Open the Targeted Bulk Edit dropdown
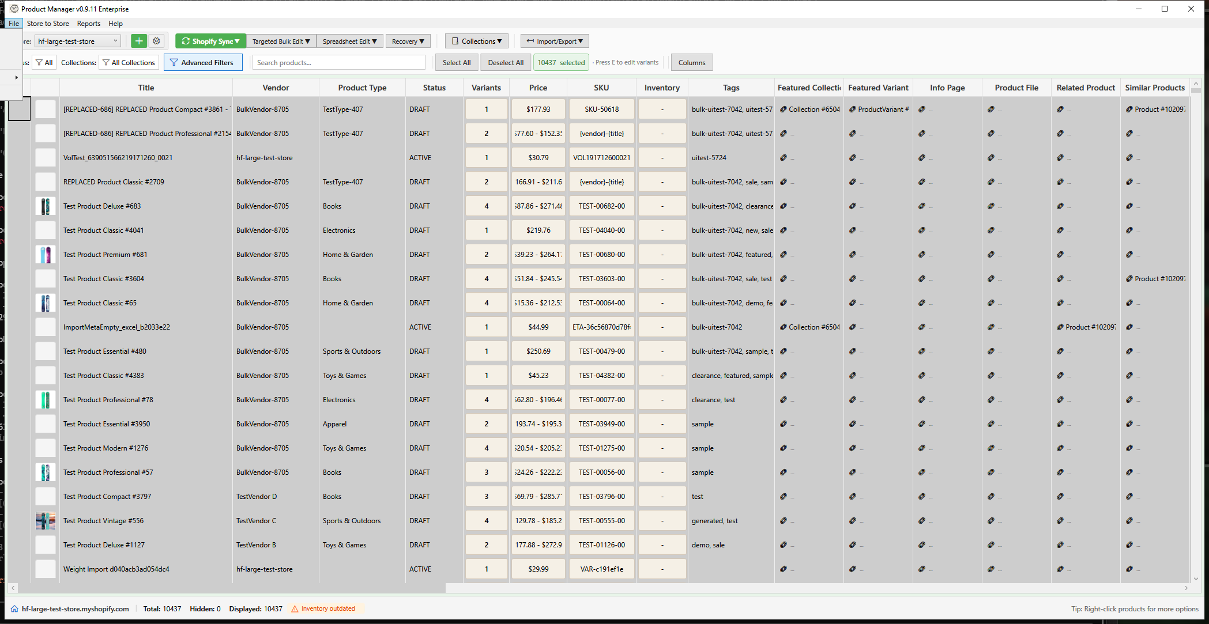Screen dimensions: 1209x624 pyautogui.click(x=281, y=41)
